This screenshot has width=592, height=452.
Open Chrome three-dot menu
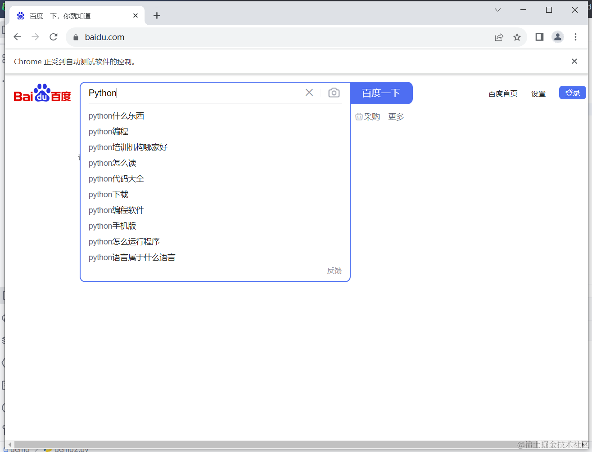point(575,37)
